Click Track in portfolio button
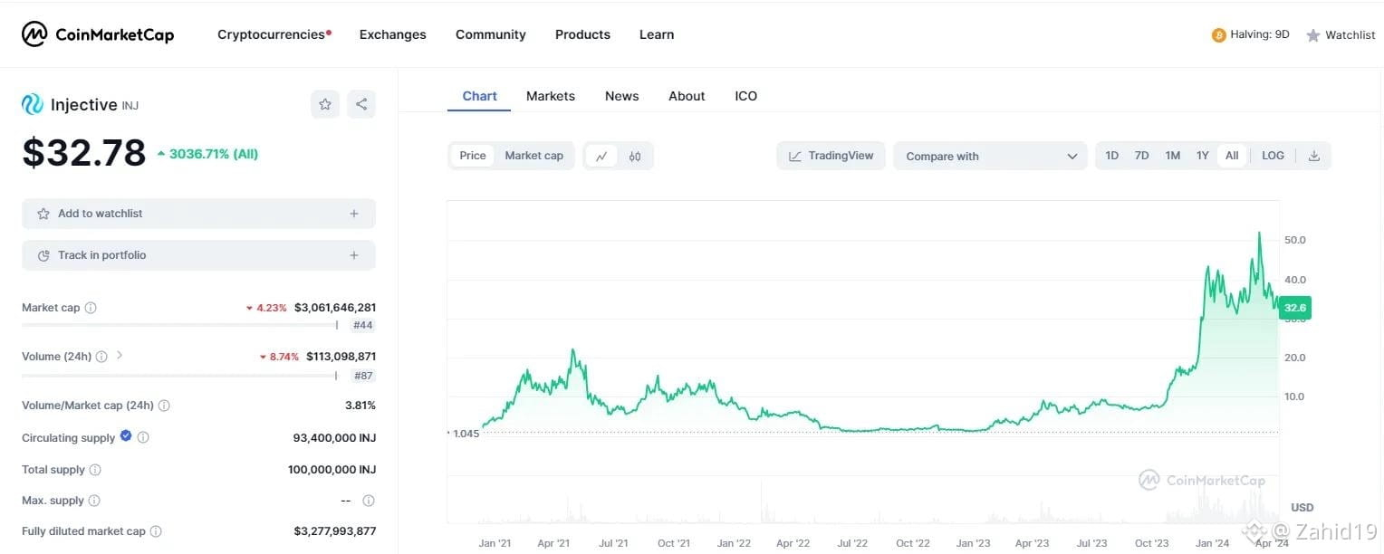 coord(198,255)
